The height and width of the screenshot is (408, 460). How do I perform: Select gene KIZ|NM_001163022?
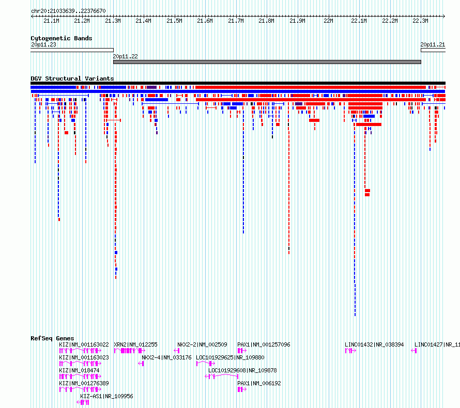click(84, 344)
